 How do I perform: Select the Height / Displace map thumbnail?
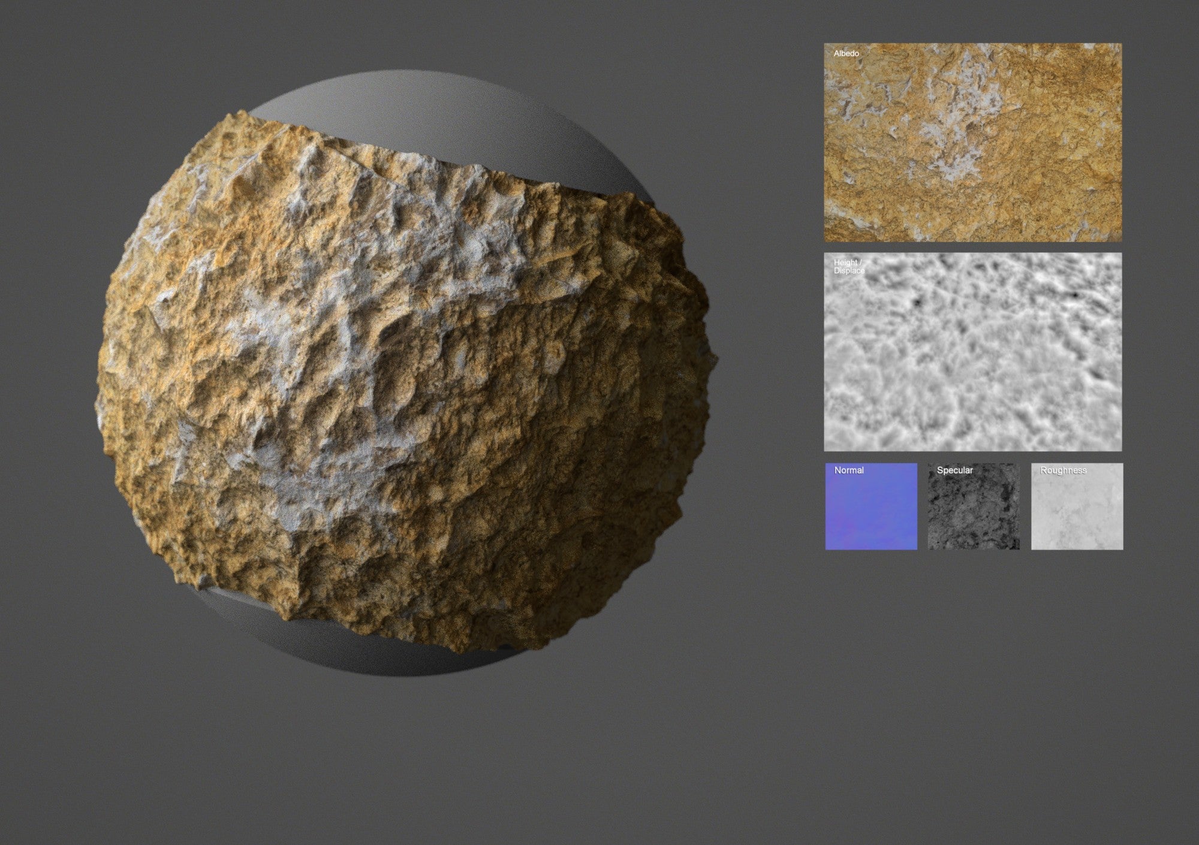tap(972, 352)
